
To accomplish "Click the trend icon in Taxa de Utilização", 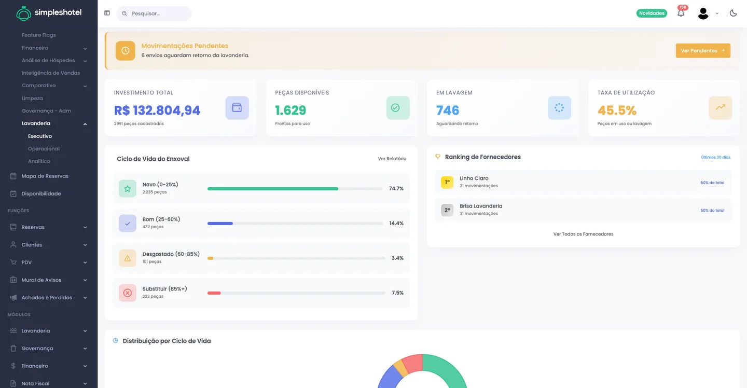I will click(721, 108).
